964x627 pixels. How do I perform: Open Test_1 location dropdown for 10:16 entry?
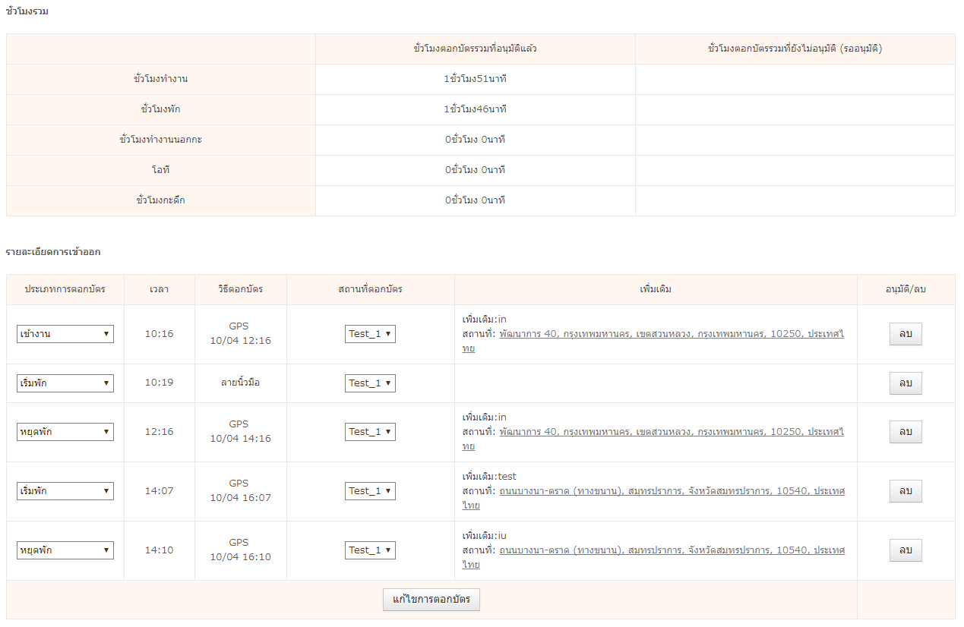pyautogui.click(x=370, y=334)
